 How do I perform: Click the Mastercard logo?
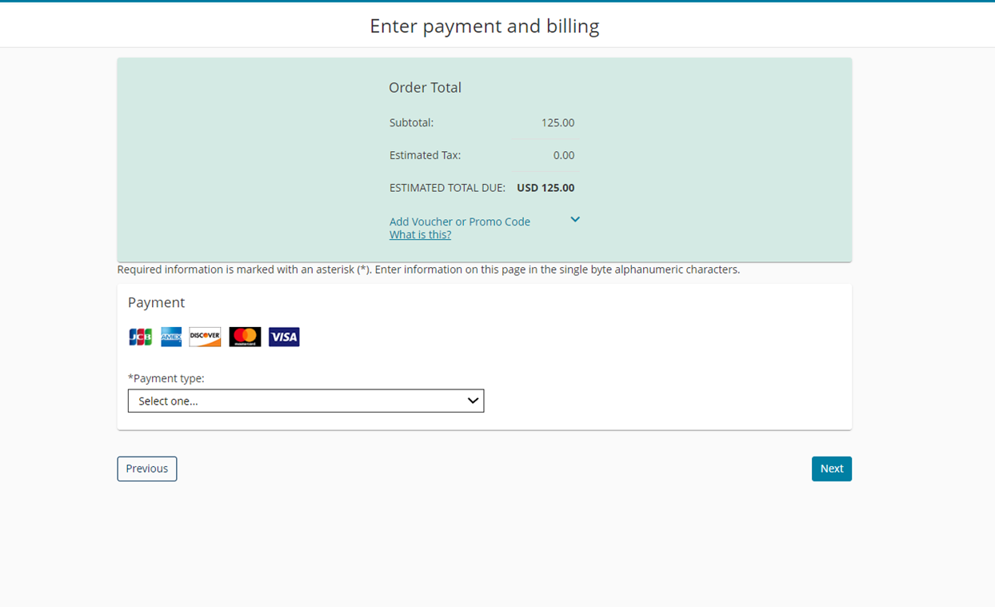coord(245,337)
